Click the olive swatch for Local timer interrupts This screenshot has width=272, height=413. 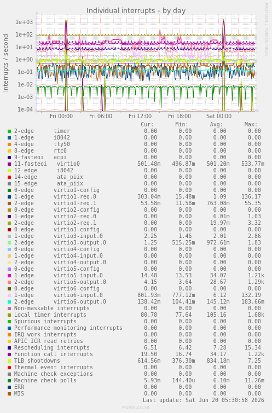pos(9,315)
